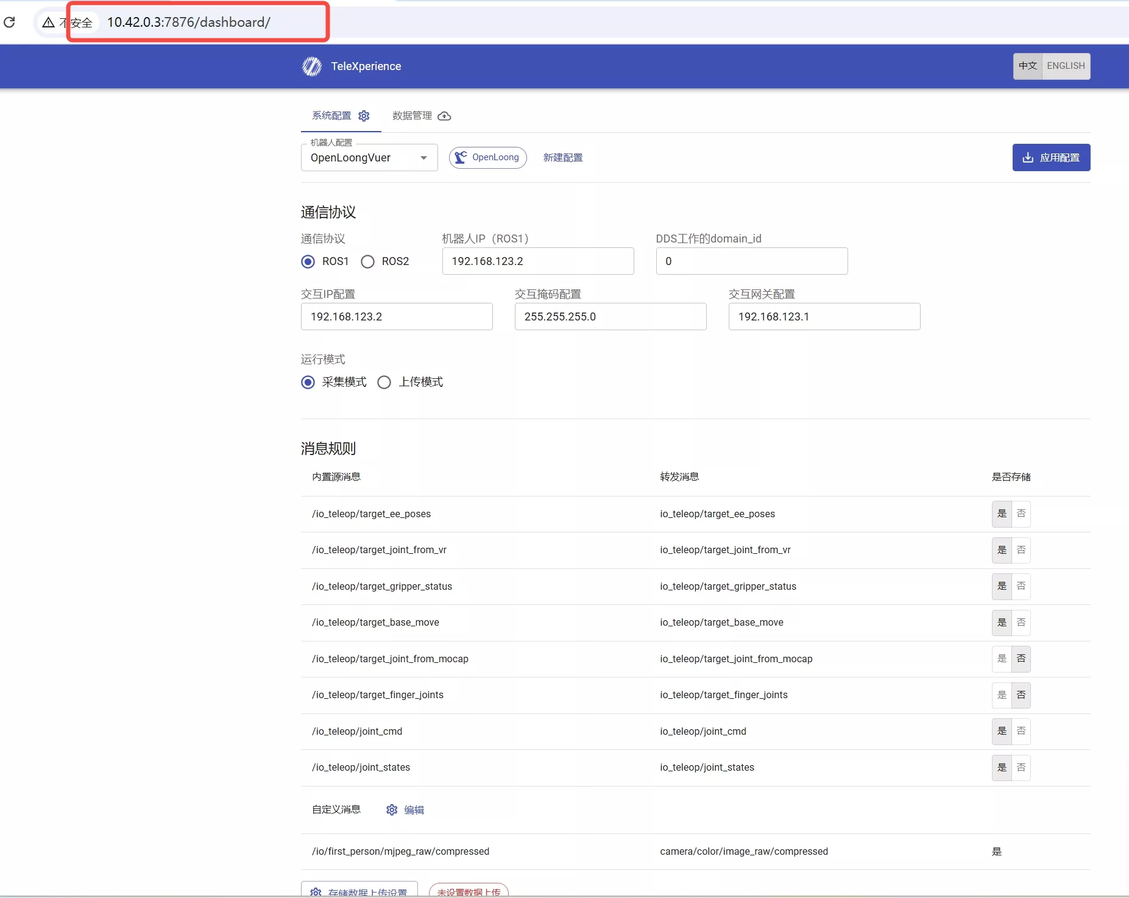Click gear icon on 存储数据上传设置 button

(x=316, y=892)
